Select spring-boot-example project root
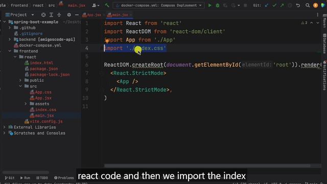327x184 pixels. pos(36,22)
